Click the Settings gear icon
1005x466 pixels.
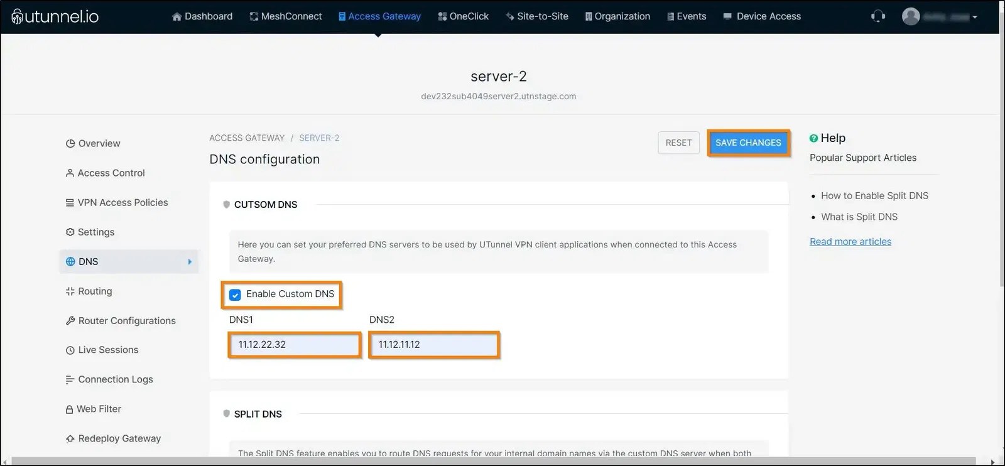(70, 232)
